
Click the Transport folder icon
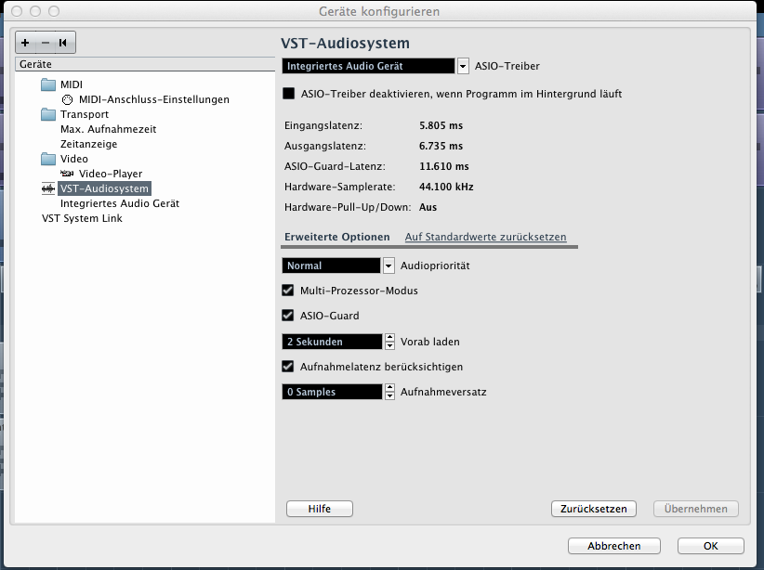click(x=49, y=115)
